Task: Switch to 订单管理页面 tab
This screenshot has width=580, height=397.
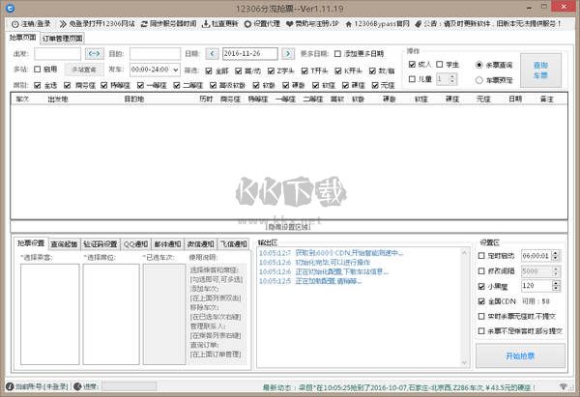Action: 62,38
